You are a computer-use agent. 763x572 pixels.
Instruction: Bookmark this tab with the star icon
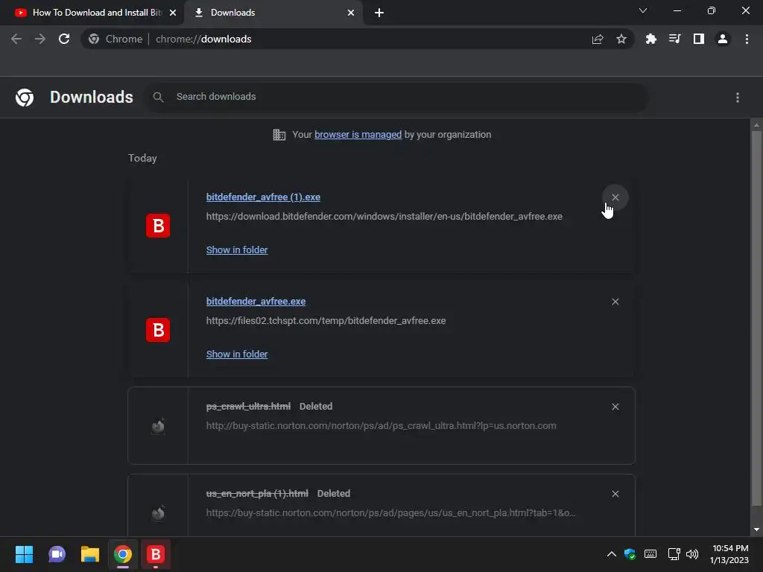621,39
